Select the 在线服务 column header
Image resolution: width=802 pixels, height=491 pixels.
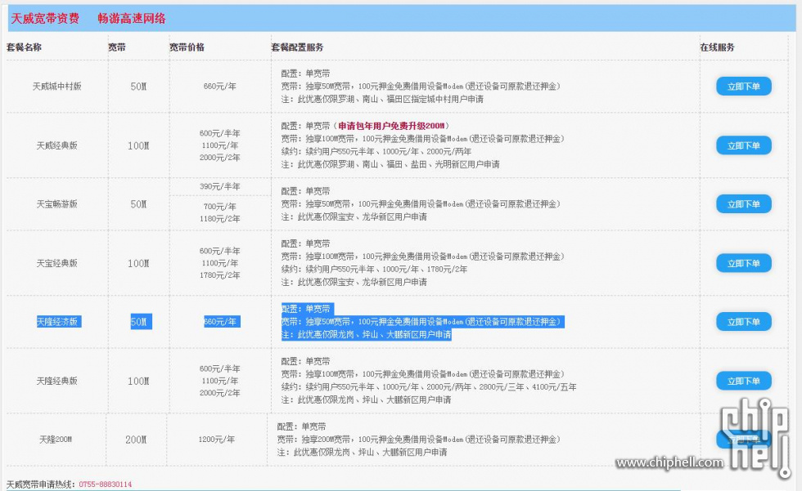[717, 47]
